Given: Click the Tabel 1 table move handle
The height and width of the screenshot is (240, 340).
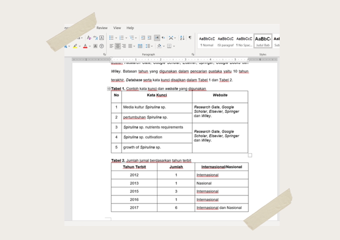Looking at the screenshot, I should (x=110, y=88).
